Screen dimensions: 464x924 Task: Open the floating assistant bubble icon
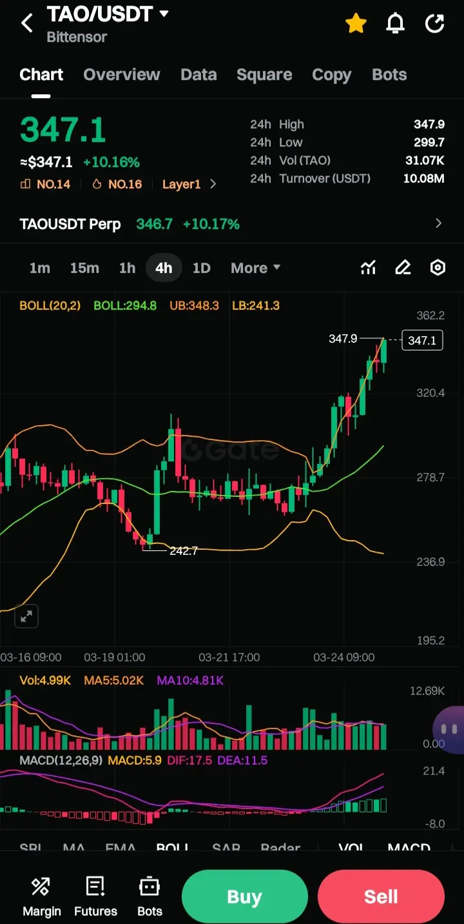449,730
